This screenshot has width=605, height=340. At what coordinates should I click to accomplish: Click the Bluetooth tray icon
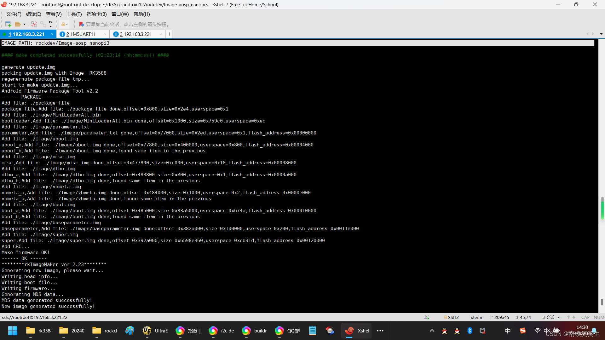pyautogui.click(x=470, y=331)
